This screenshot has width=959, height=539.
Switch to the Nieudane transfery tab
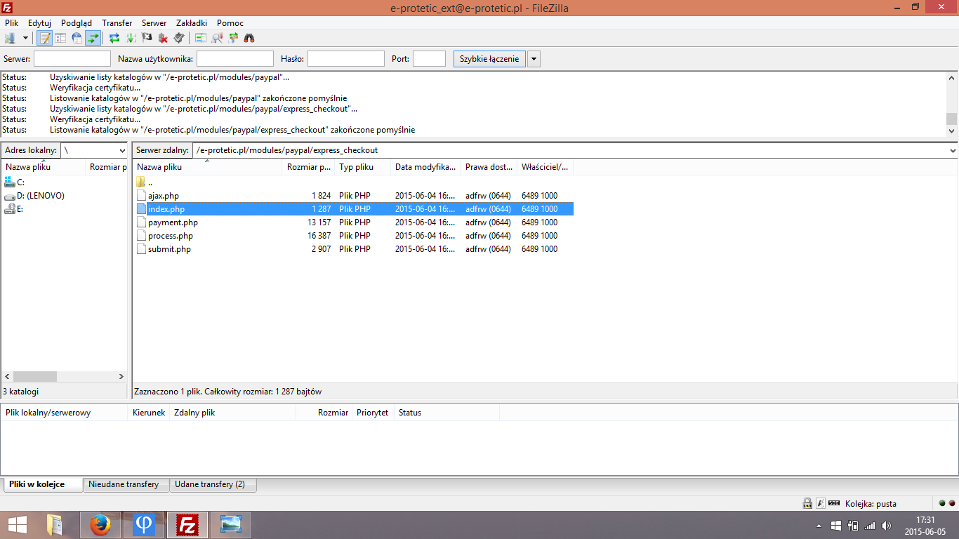tap(126, 484)
